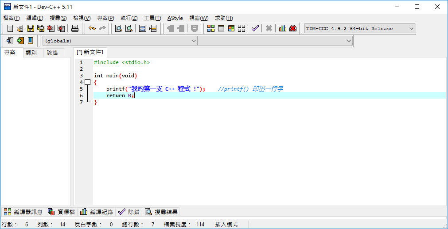Click the Go to line icon
The width and height of the screenshot is (448, 229).
(153, 28)
